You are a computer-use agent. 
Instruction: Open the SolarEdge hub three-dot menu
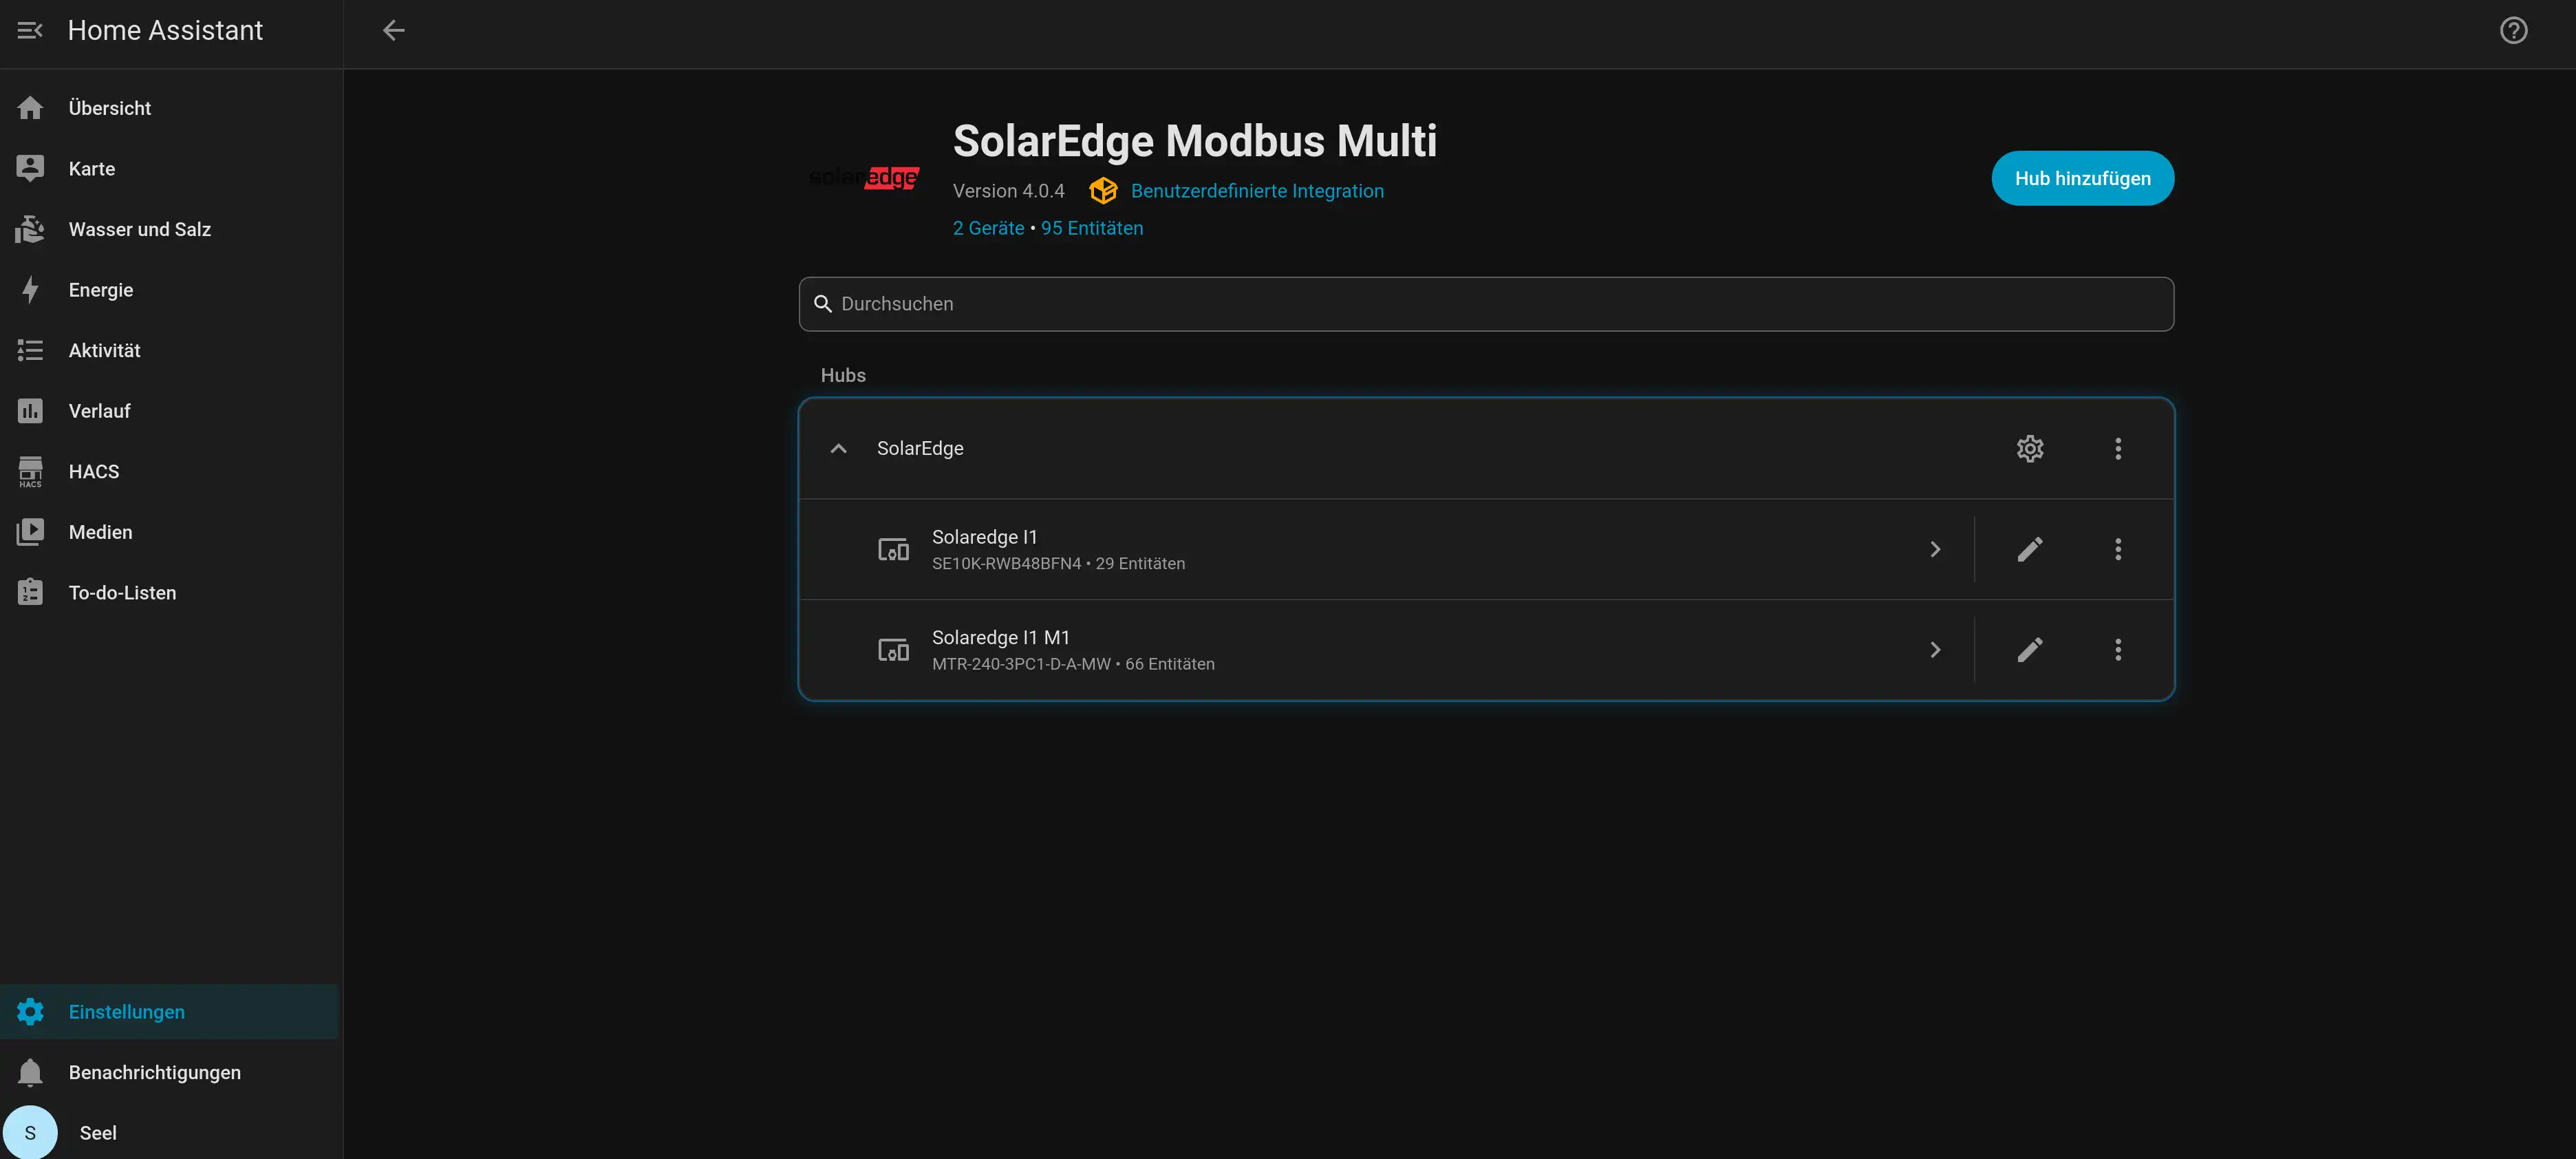coord(2117,449)
